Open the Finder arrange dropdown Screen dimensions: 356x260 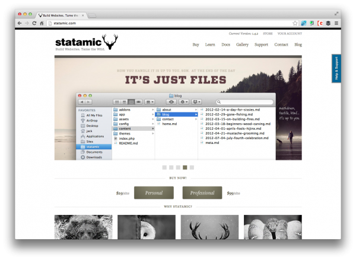[x=150, y=102]
